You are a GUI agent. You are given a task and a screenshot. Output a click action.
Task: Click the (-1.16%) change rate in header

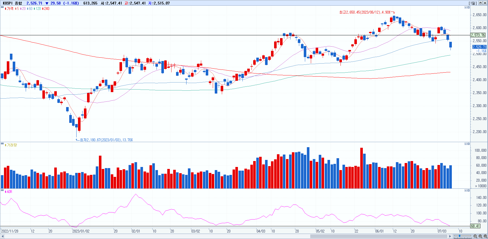pos(71,3)
